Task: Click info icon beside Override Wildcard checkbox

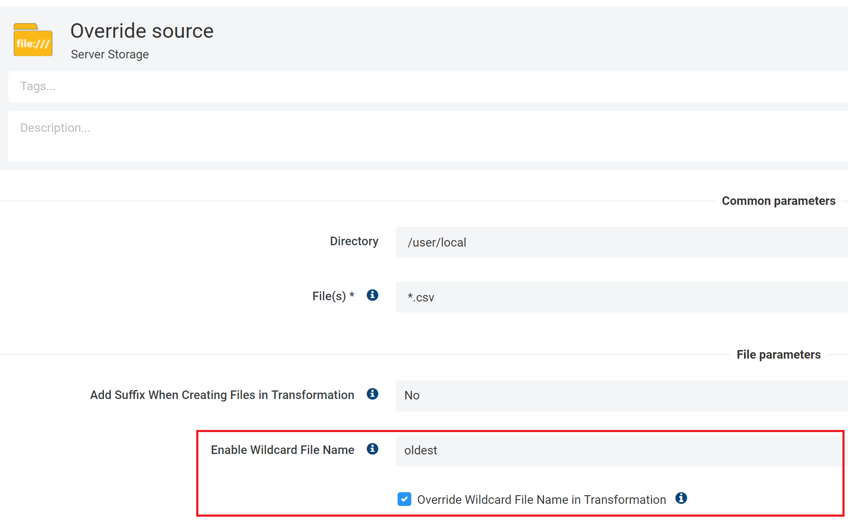Action: tap(681, 498)
